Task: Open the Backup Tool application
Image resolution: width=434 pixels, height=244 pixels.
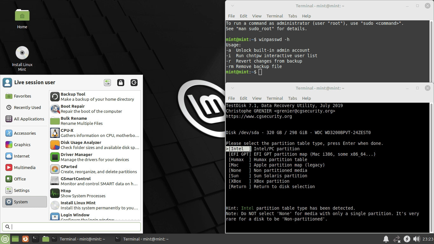Action: [95, 97]
